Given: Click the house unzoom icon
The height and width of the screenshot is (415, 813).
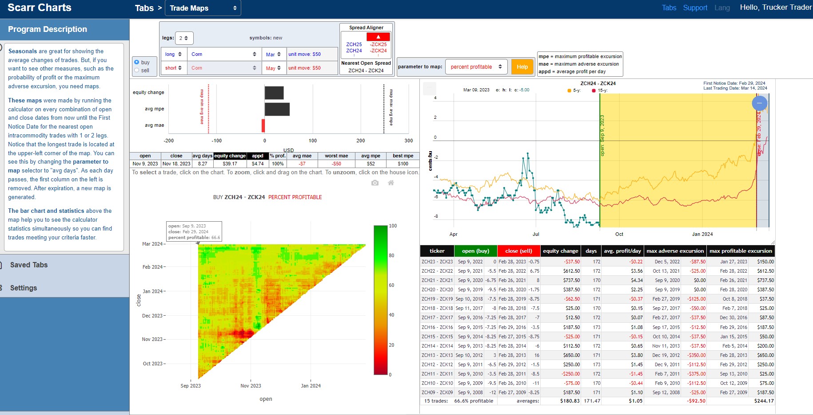Looking at the screenshot, I should pos(391,183).
